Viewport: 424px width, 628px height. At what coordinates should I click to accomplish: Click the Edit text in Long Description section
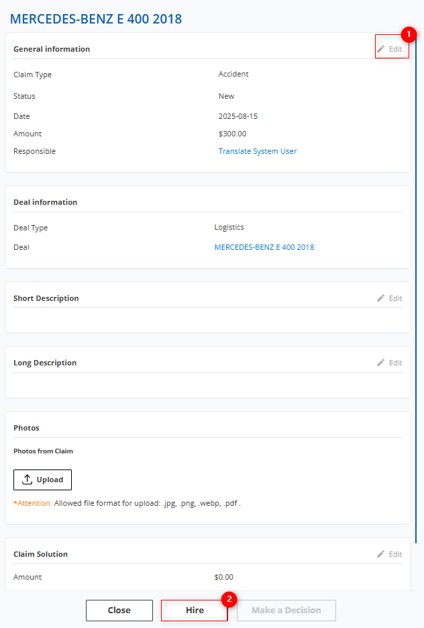(396, 363)
